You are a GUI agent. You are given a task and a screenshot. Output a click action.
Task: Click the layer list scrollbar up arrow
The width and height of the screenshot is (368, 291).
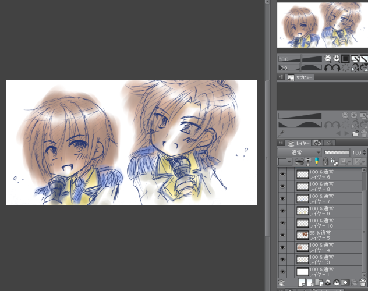365,170
